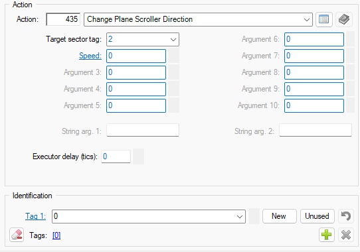Click the undo arrow beside Unused
Image resolution: width=360 pixels, height=252 pixels.
coord(346,216)
